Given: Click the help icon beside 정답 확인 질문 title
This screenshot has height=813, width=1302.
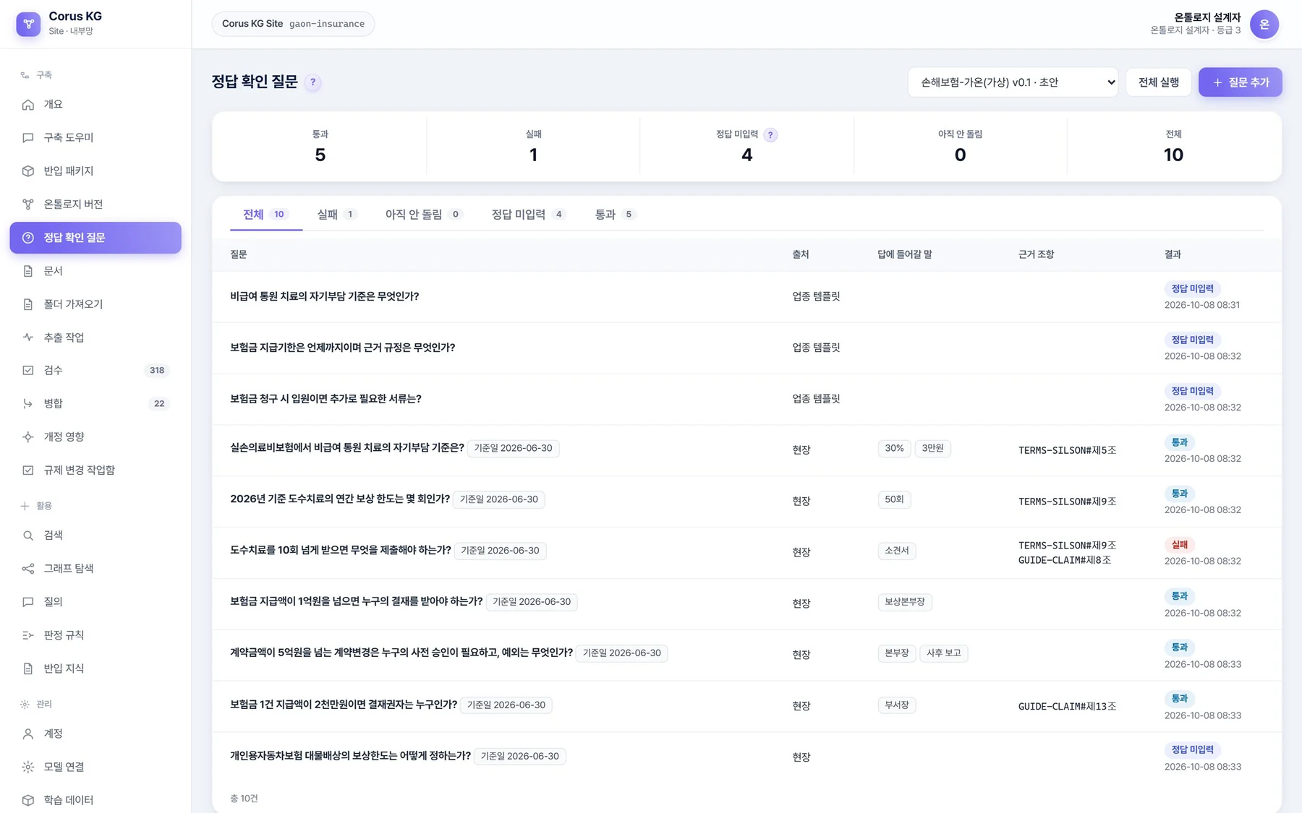Looking at the screenshot, I should pos(312,82).
